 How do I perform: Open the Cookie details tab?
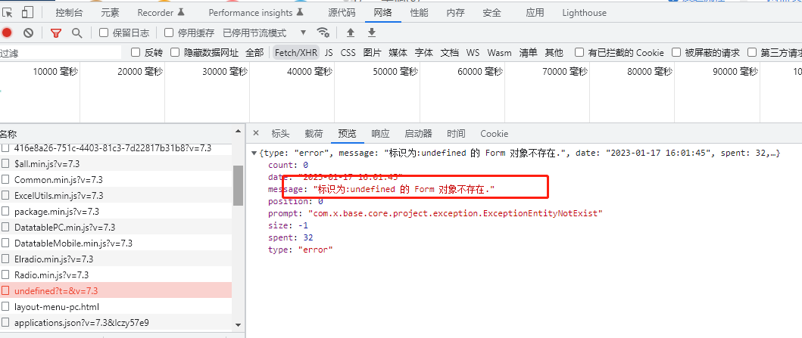494,134
